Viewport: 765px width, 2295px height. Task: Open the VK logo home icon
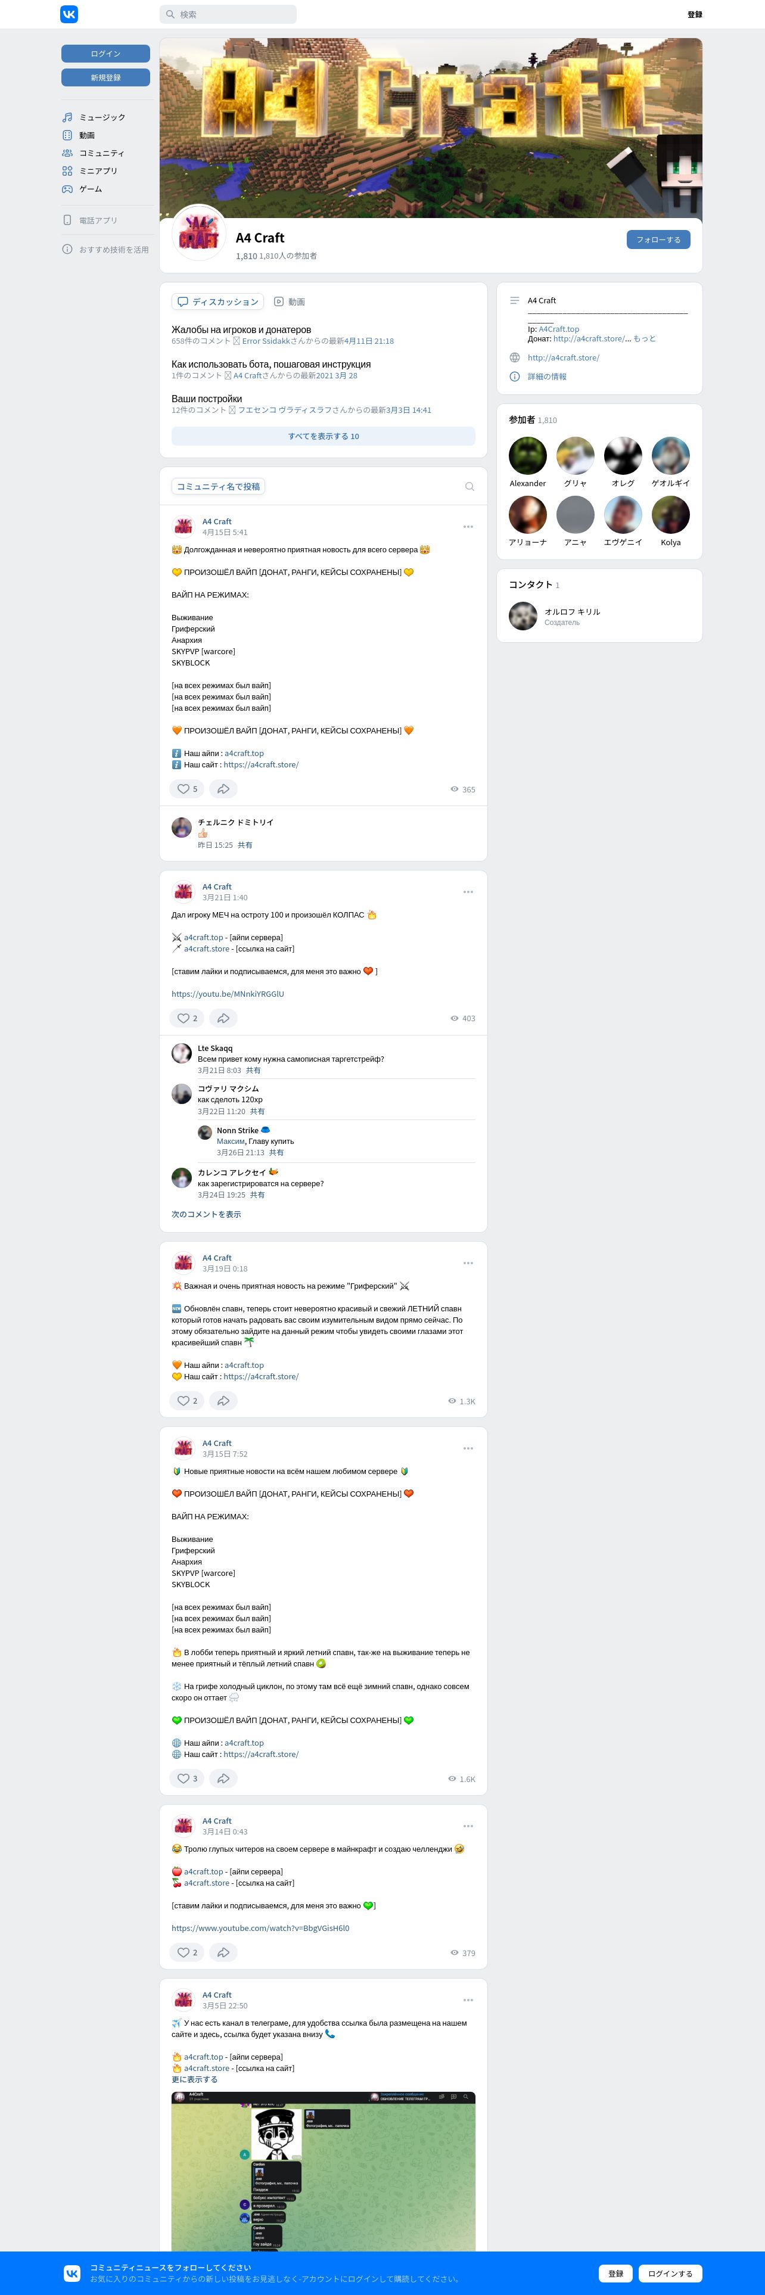pyautogui.click(x=69, y=14)
